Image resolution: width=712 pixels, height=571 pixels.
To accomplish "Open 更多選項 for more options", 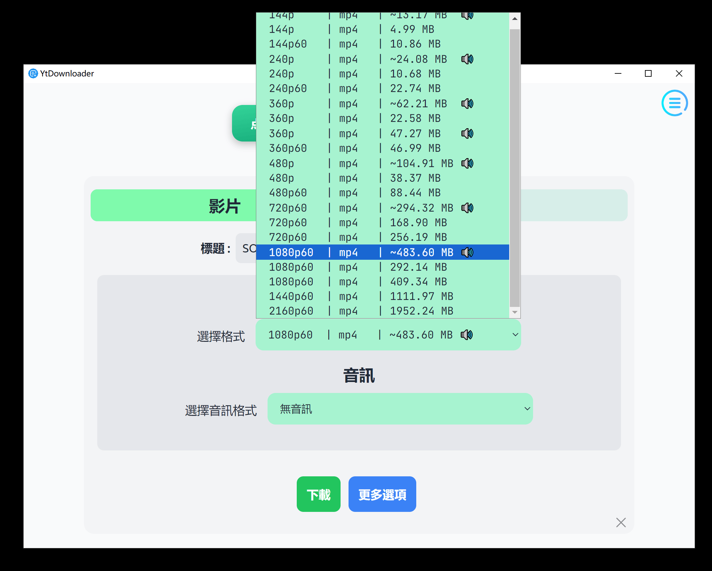I will [x=382, y=494].
